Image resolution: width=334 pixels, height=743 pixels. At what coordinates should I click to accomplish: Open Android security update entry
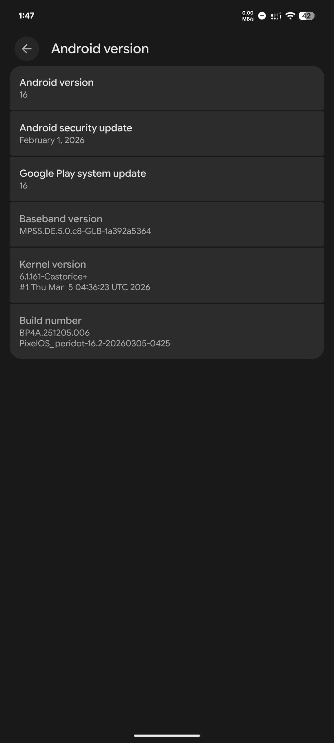point(167,134)
